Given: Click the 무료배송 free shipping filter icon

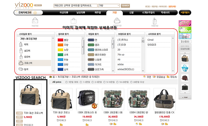Looking at the screenshot, I should coord(154,77).
